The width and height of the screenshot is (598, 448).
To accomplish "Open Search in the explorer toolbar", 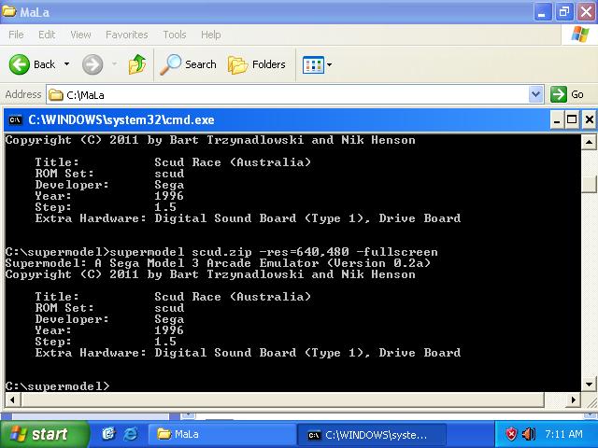I will [188, 64].
